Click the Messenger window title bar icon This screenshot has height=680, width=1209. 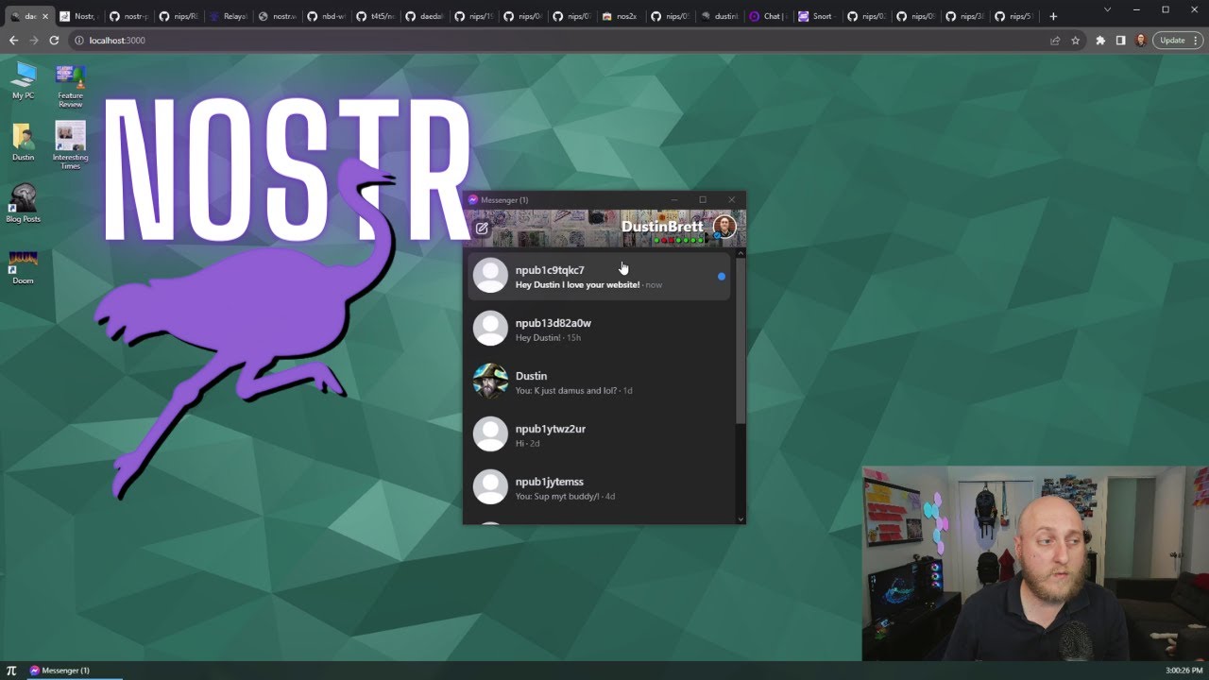pos(473,199)
